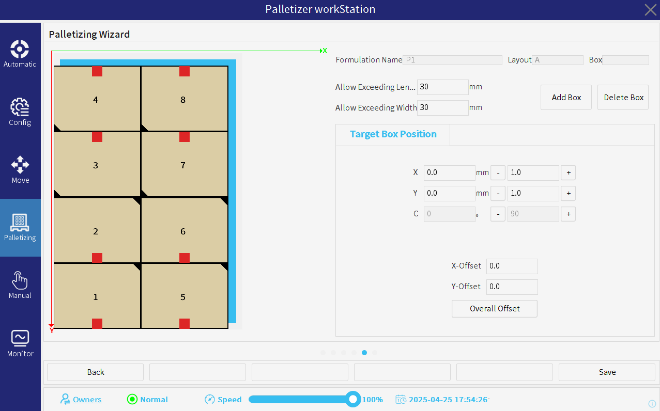Click the Add Box button
The width and height of the screenshot is (660, 411).
point(566,97)
